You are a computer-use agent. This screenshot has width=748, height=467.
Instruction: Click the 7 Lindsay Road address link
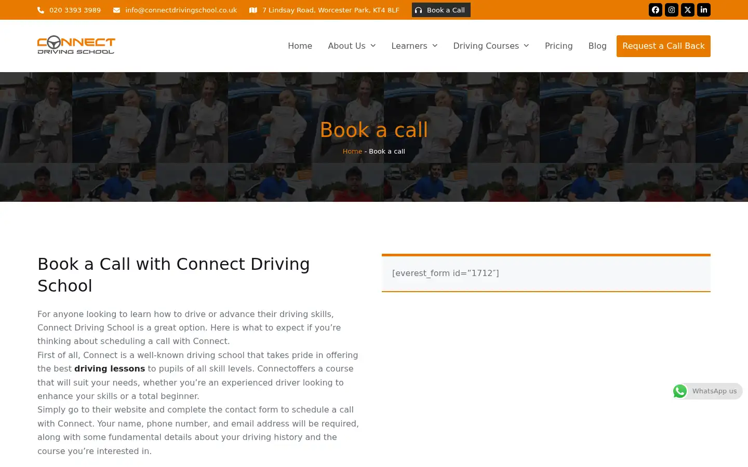point(331,10)
